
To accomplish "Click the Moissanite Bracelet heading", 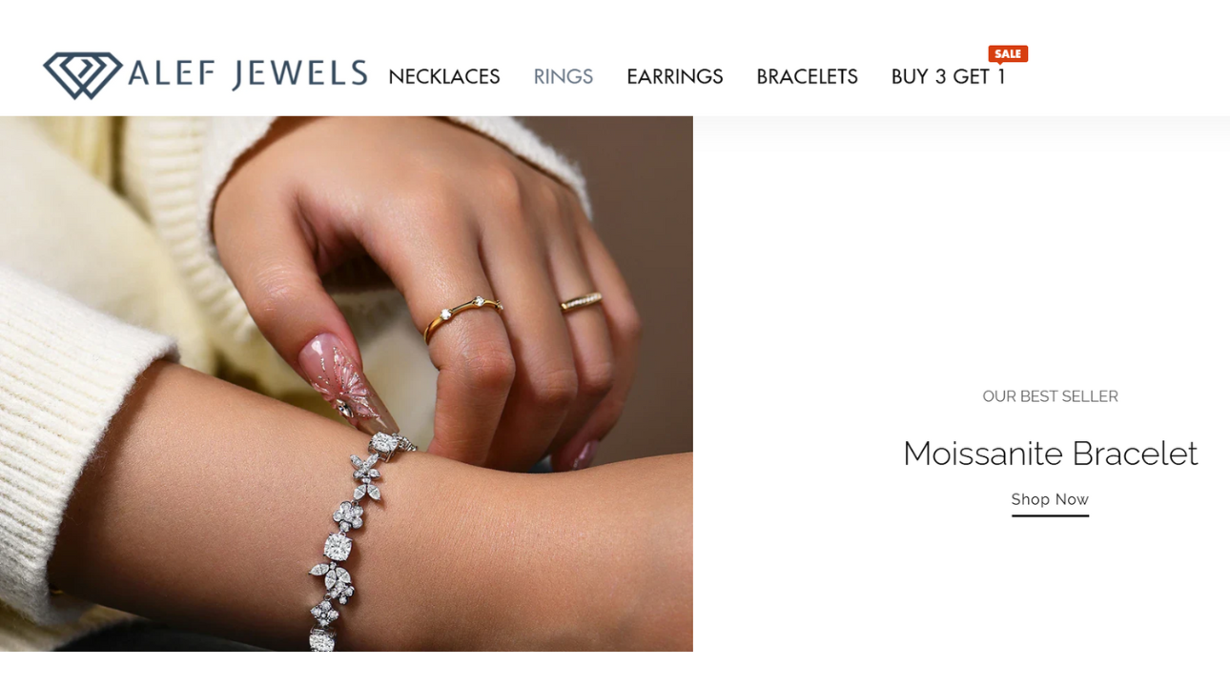I will 1050,454.
